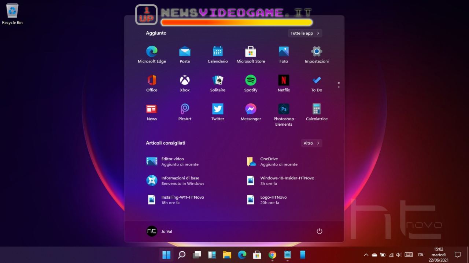Change ITA input language

(421, 255)
